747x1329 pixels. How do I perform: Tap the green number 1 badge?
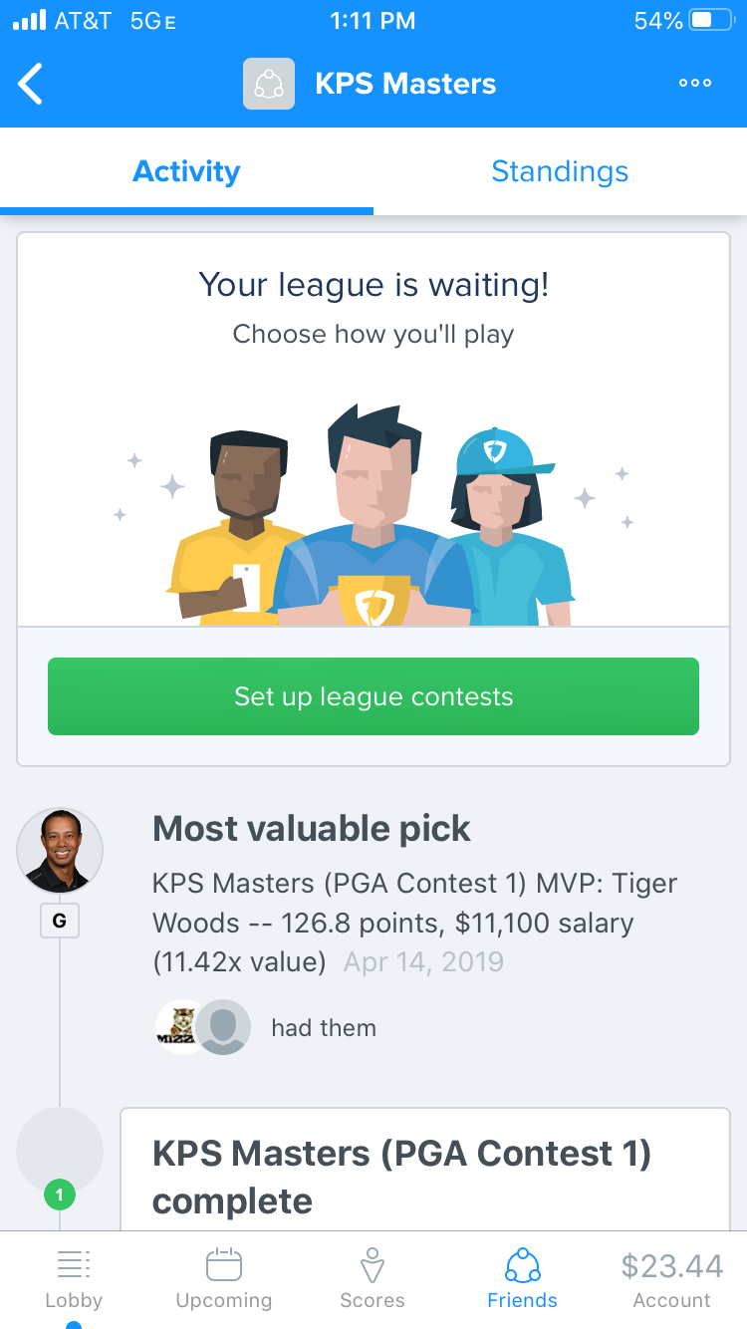pos(60,1194)
